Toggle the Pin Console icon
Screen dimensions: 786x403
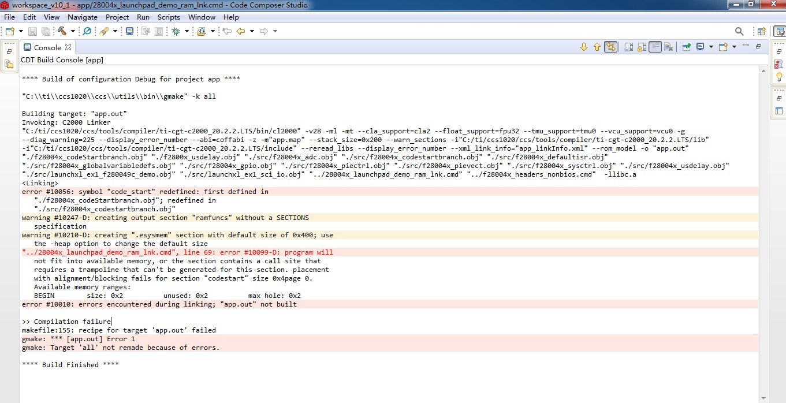[x=686, y=47]
